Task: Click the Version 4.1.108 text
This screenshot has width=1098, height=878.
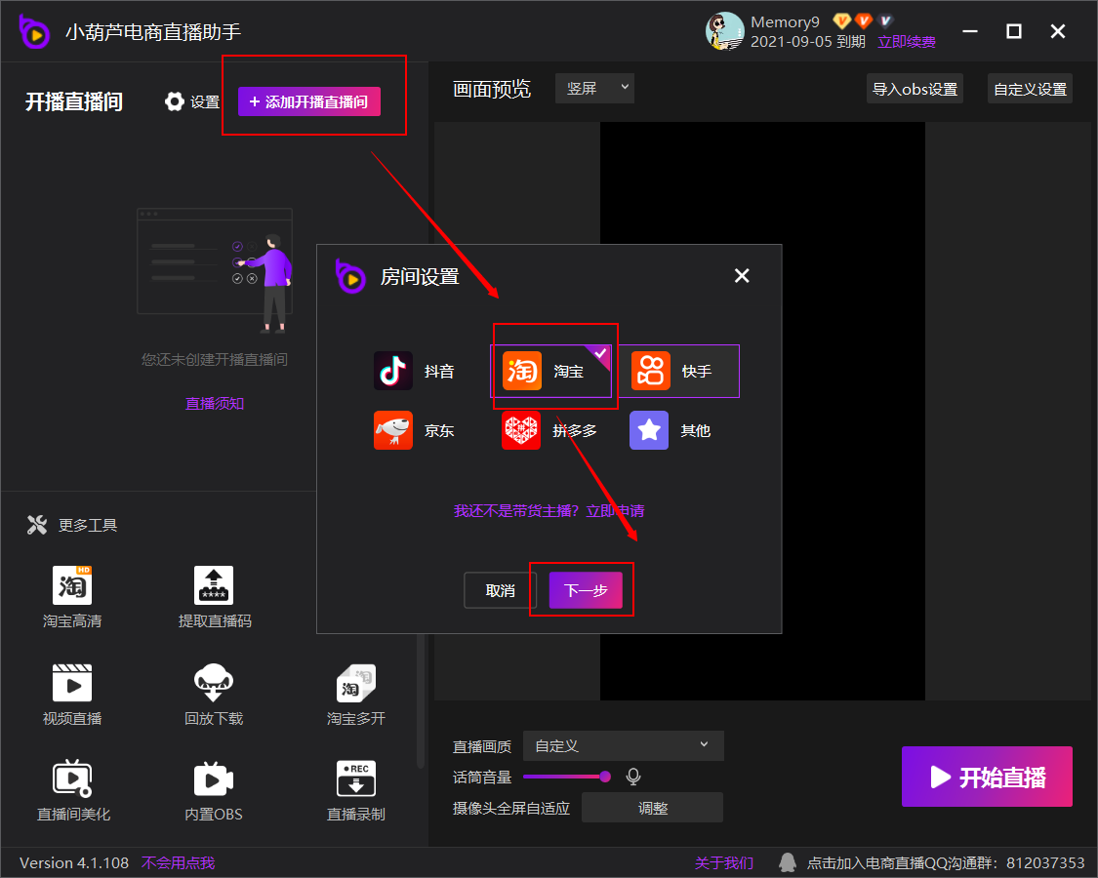Action: pyautogui.click(x=74, y=862)
